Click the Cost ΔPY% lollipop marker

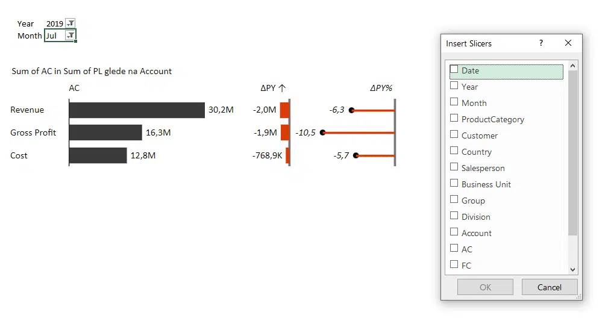tap(356, 155)
